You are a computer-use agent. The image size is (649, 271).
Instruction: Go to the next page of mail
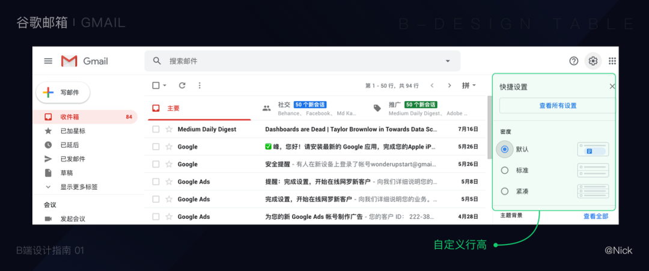tap(449, 86)
